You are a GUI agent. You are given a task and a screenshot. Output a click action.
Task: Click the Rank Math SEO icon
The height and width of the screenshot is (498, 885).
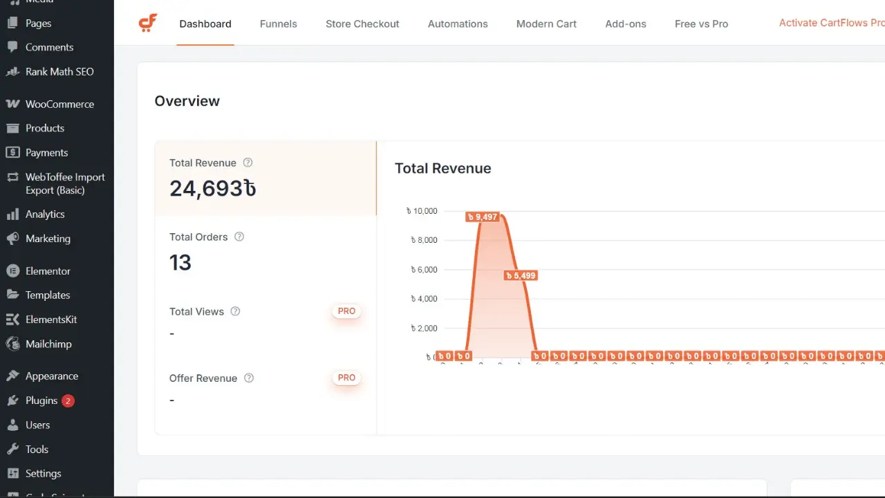click(x=12, y=71)
